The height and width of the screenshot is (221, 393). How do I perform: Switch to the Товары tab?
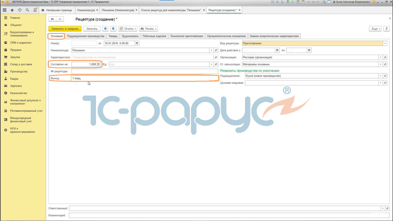[113, 36]
